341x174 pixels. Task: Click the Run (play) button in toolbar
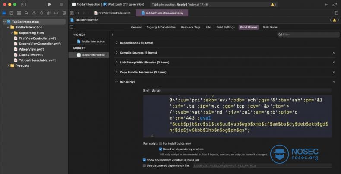point(50,4)
